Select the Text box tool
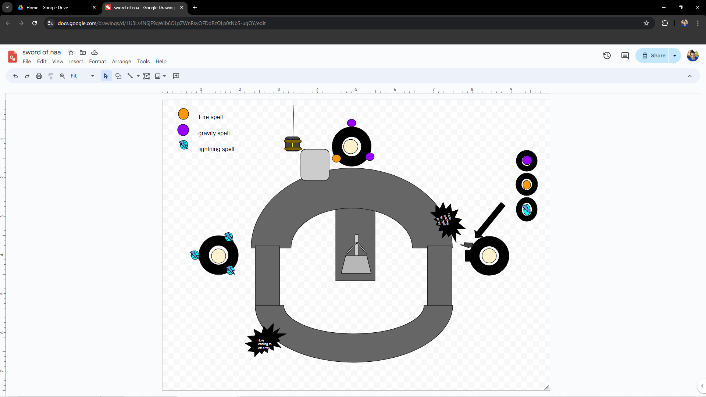706x397 pixels. [x=147, y=76]
